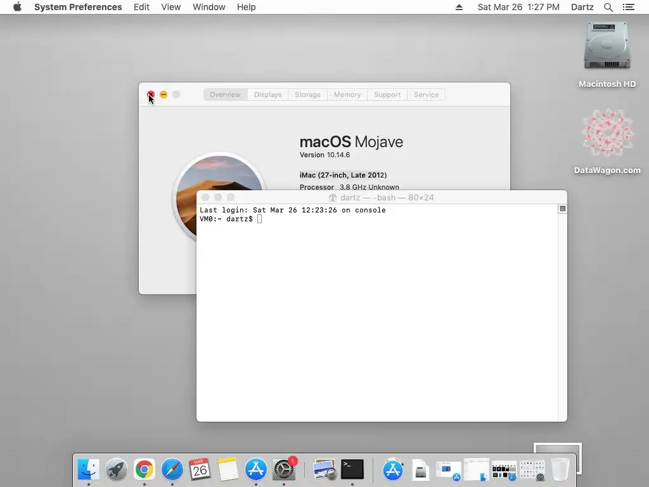Select the Overview tab
The image size is (649, 487).
[x=225, y=94]
